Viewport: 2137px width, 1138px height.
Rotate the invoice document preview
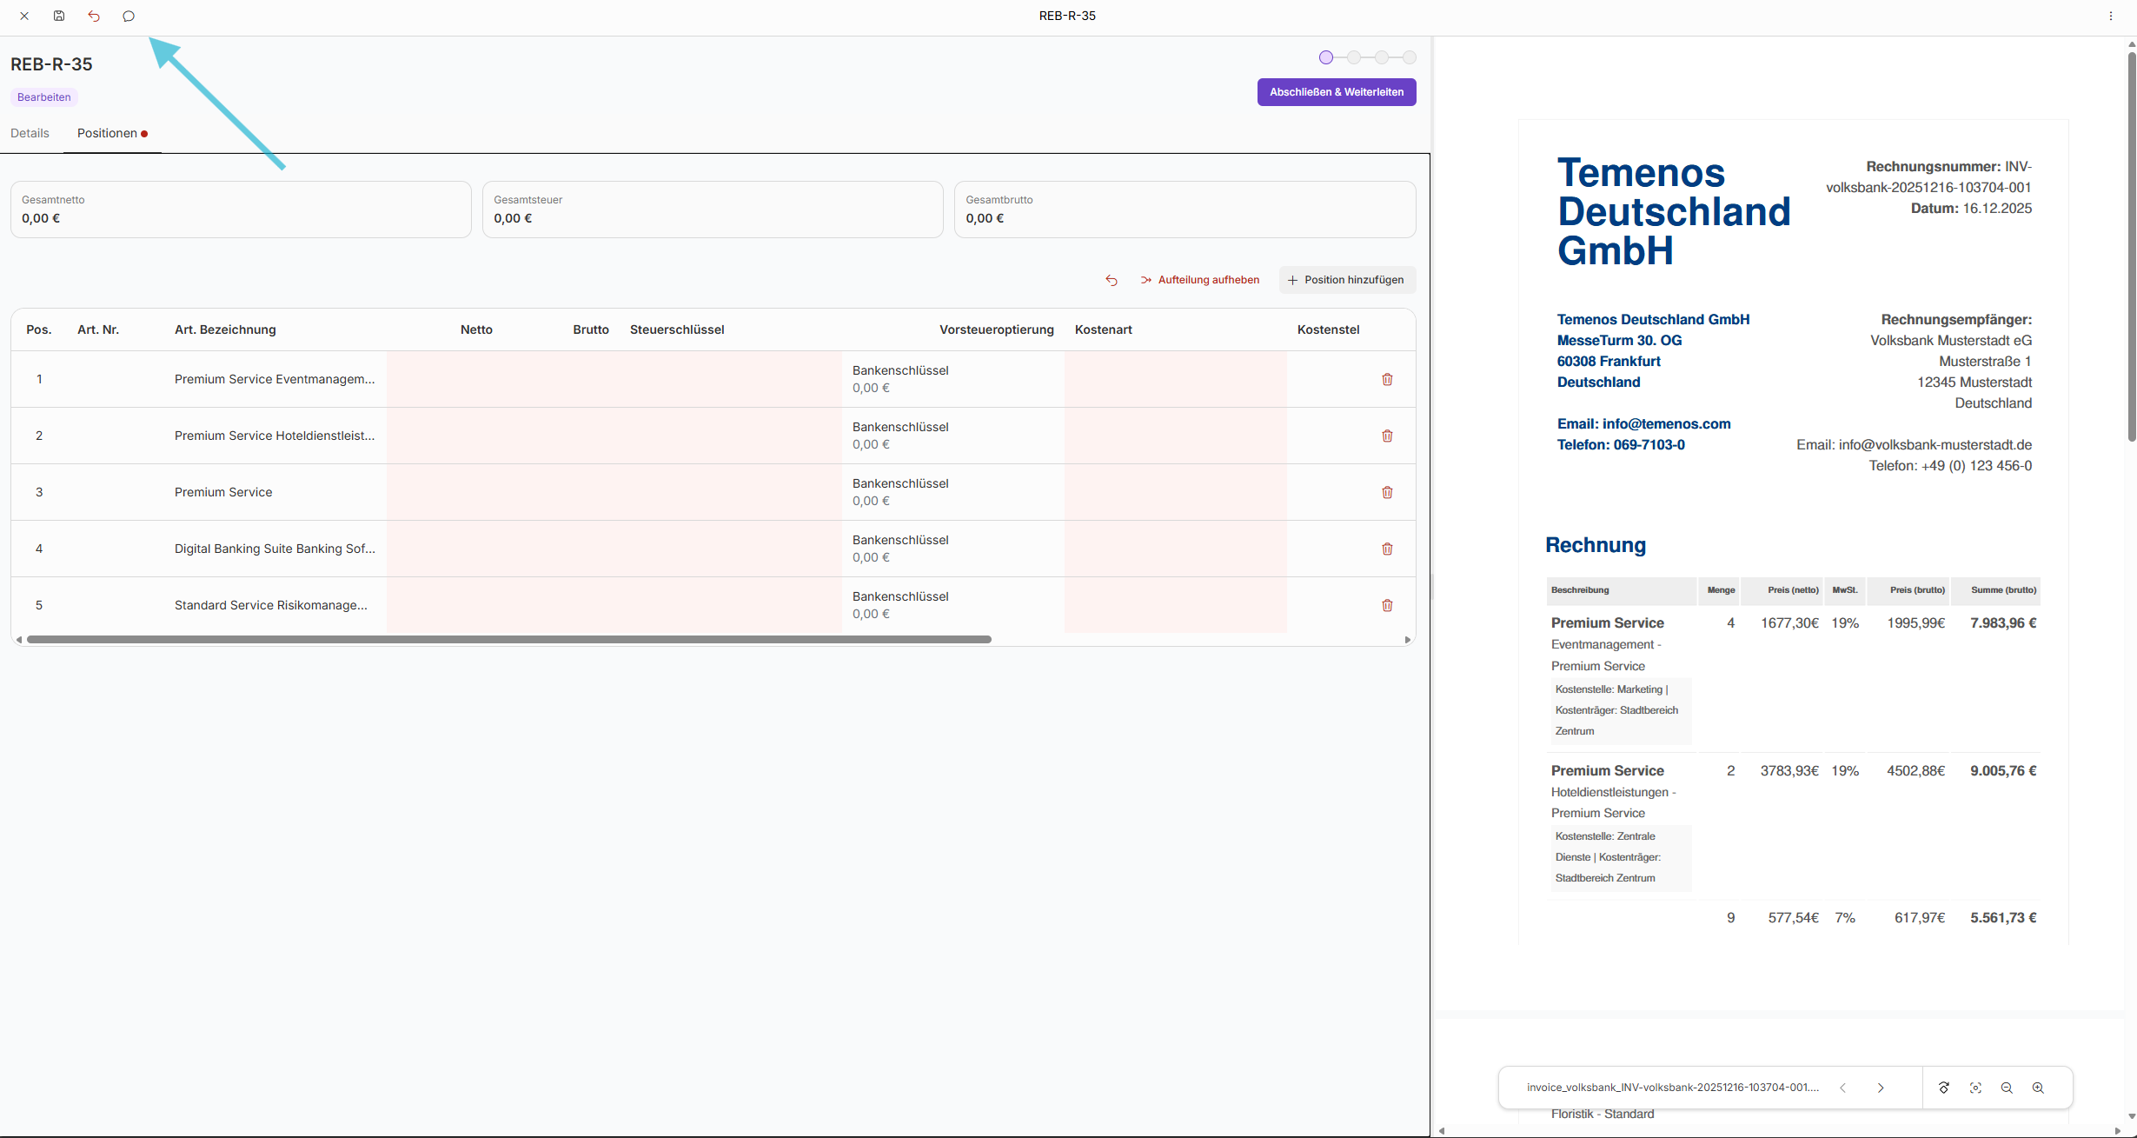[1944, 1088]
